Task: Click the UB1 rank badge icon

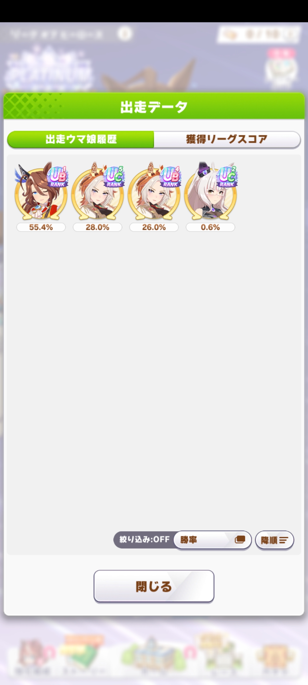Action: (57, 177)
